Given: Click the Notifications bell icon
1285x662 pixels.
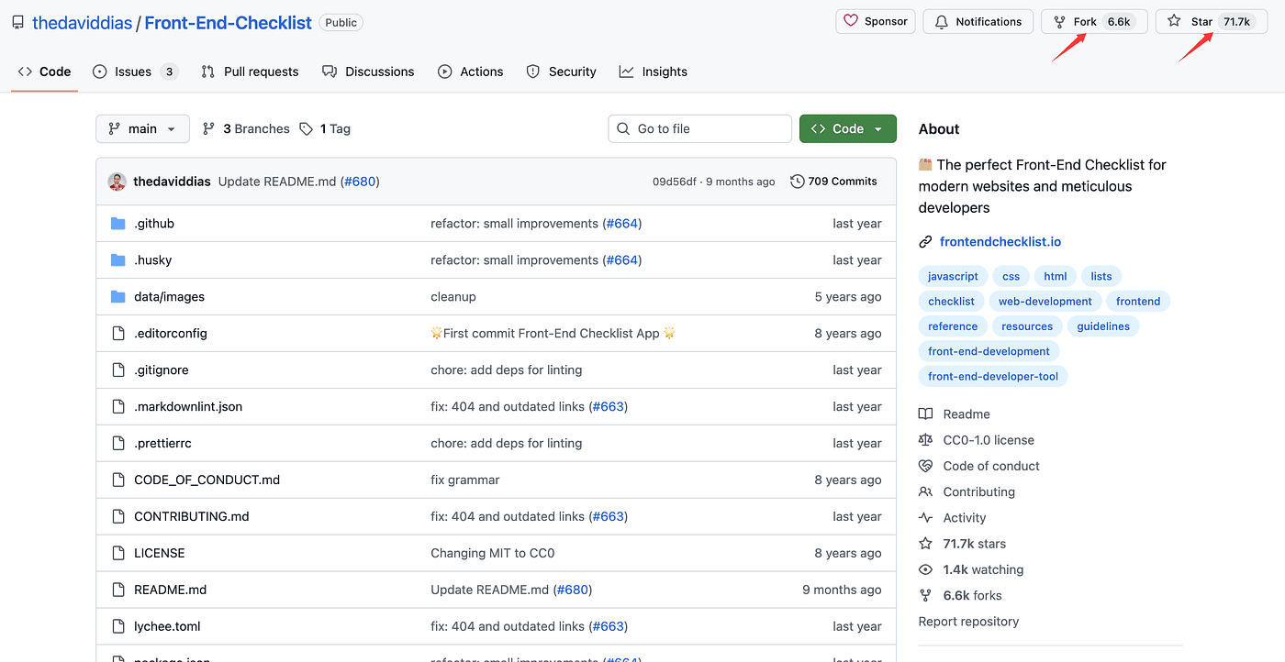Looking at the screenshot, I should click(941, 22).
